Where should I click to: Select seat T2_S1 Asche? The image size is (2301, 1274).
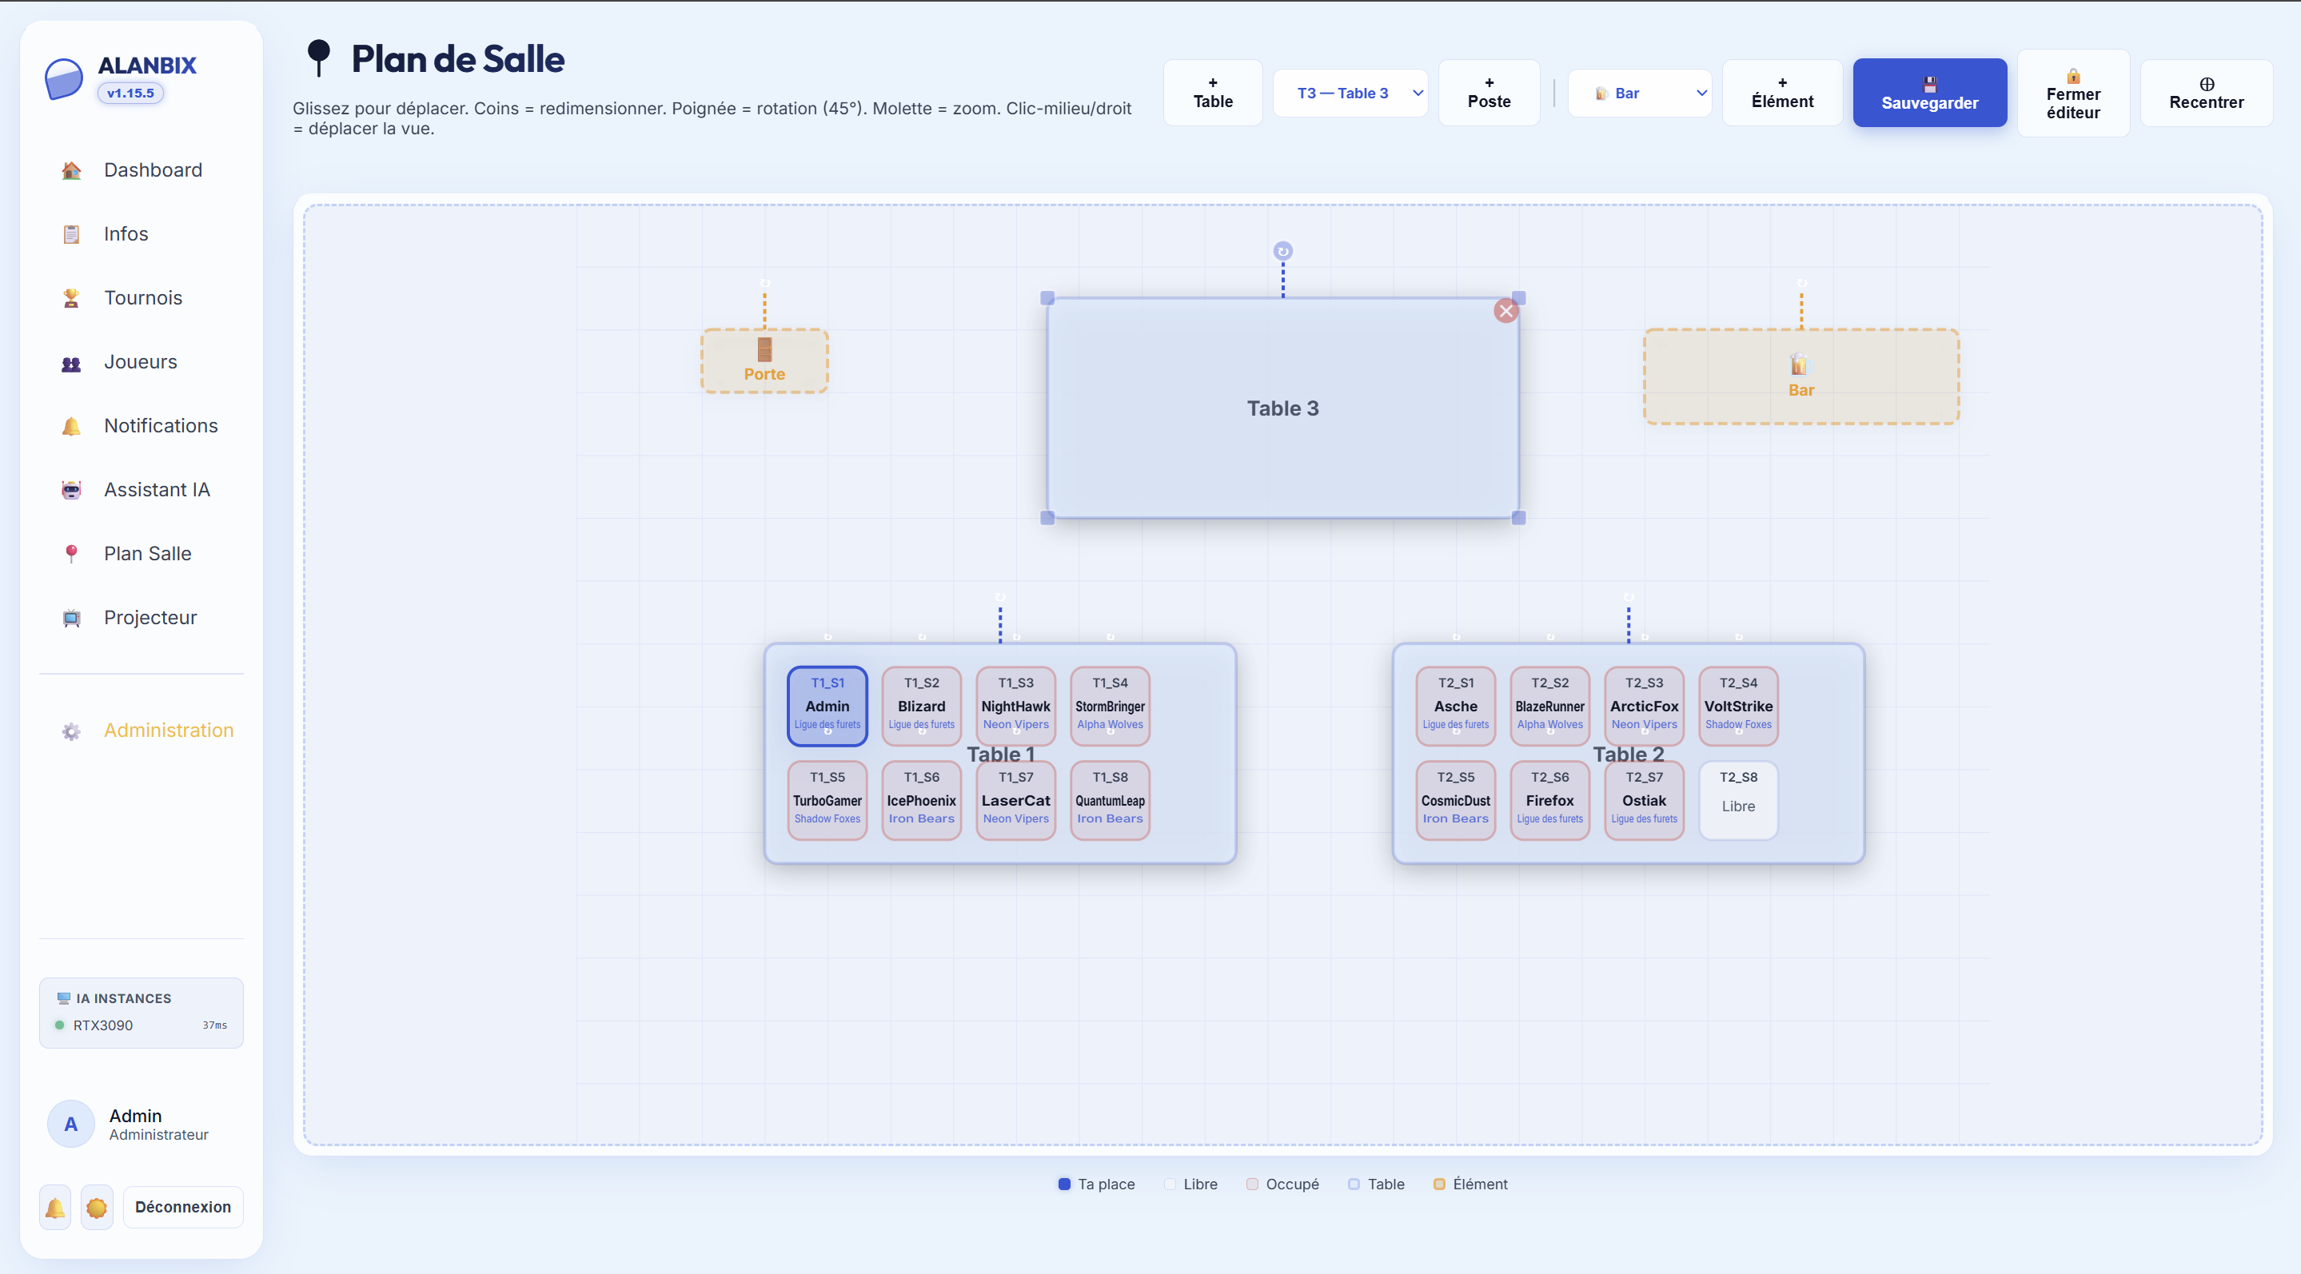(1456, 705)
